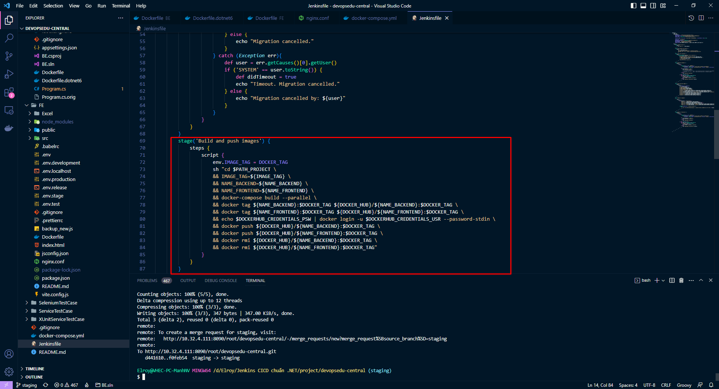Go to line via Ln 14, Col 84
Viewport: 719px width, 389px height.
tap(600, 385)
